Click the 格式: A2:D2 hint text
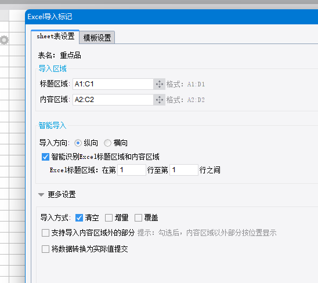 (186, 100)
